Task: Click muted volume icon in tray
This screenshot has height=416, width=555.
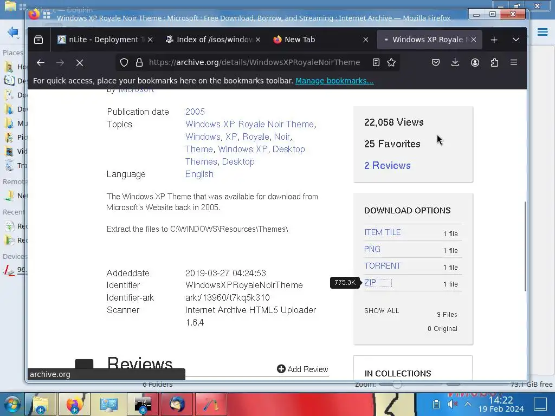Action: pos(452,404)
